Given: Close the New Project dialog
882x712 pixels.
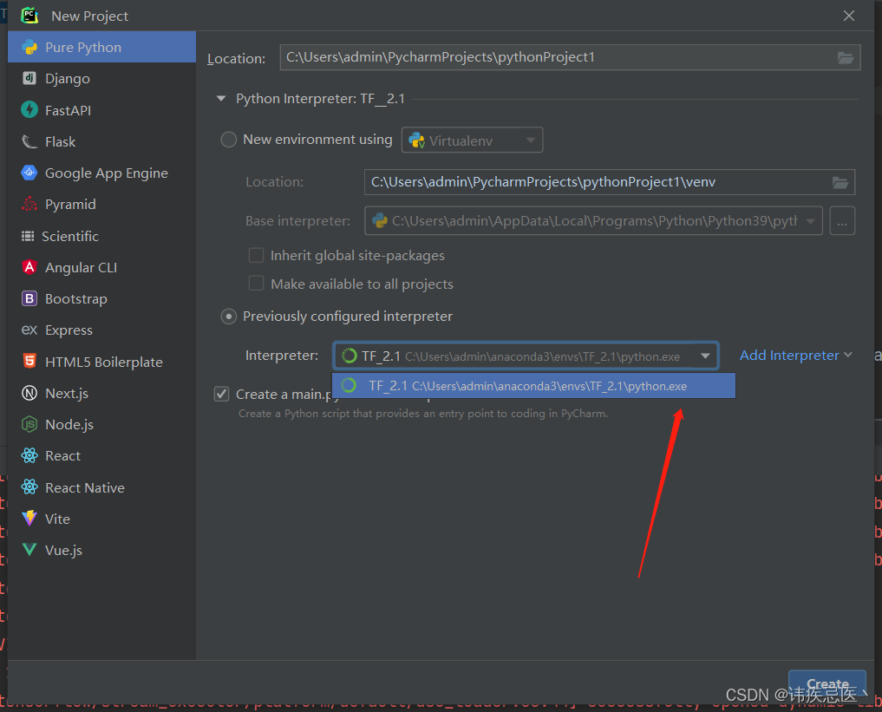Looking at the screenshot, I should coord(849,16).
